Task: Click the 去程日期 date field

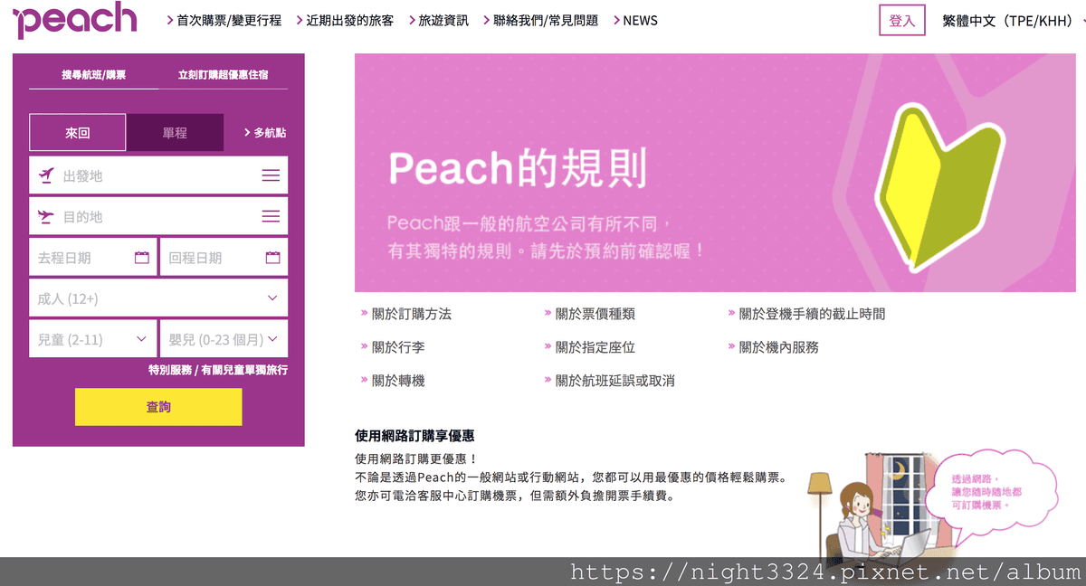Action: [x=92, y=258]
